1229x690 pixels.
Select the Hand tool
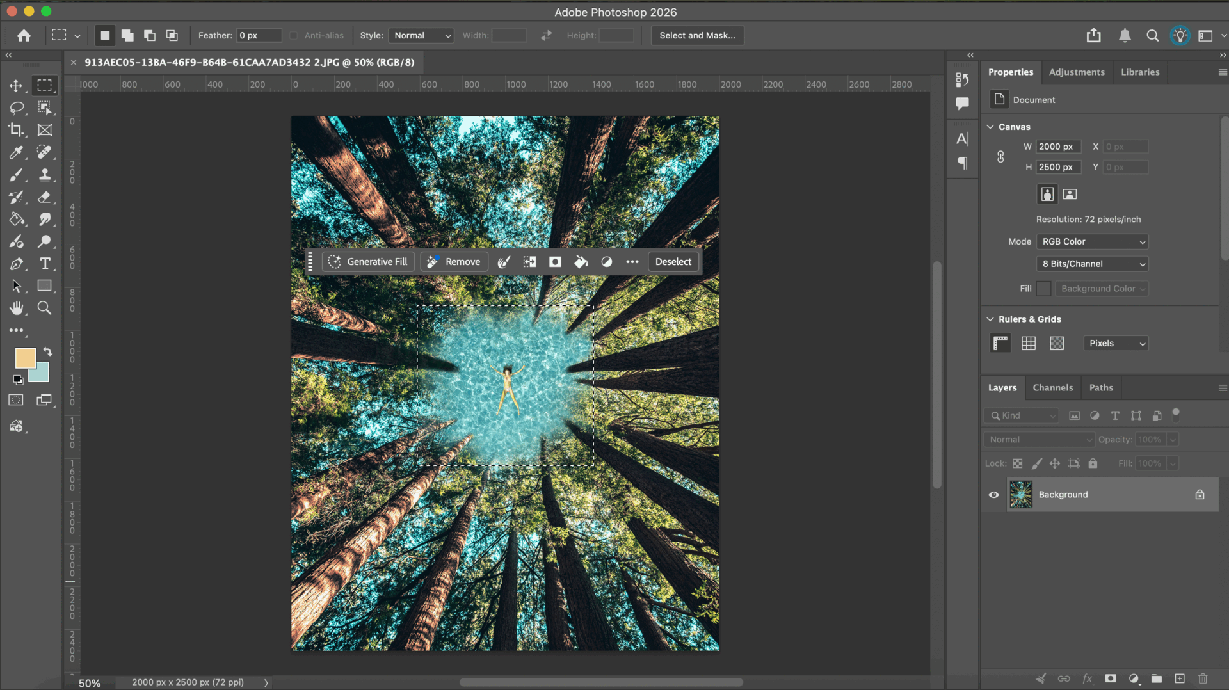(16, 308)
